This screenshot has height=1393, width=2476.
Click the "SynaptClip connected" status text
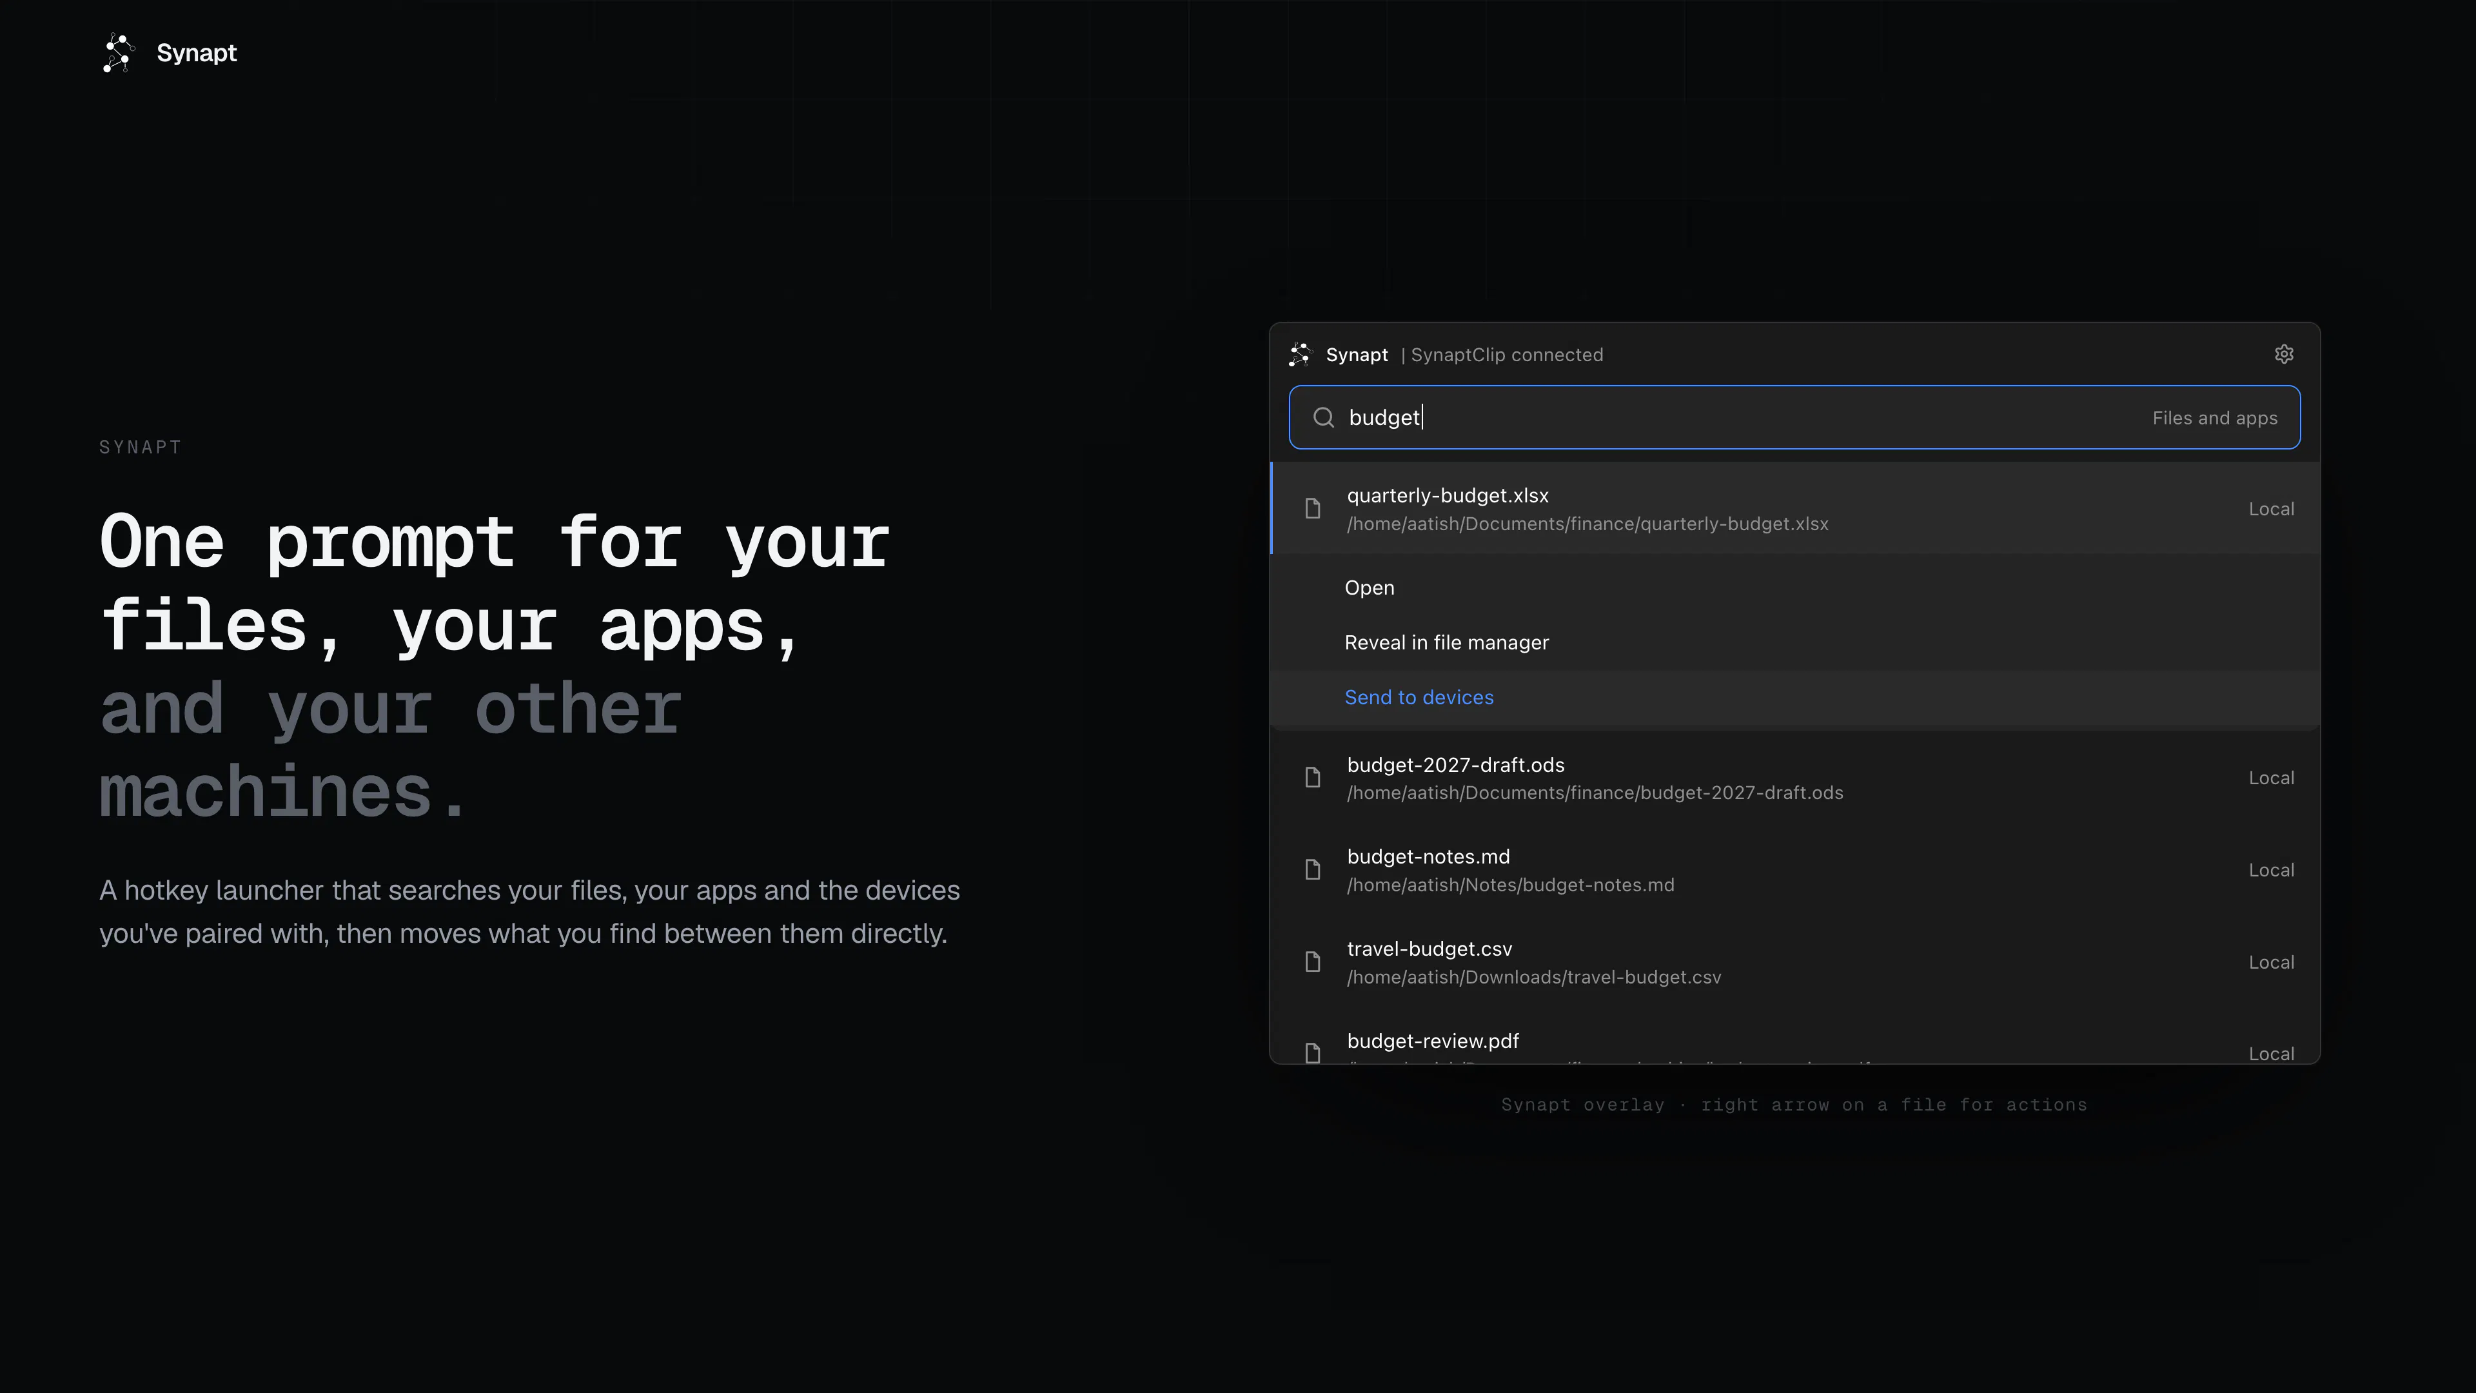tap(1506, 355)
